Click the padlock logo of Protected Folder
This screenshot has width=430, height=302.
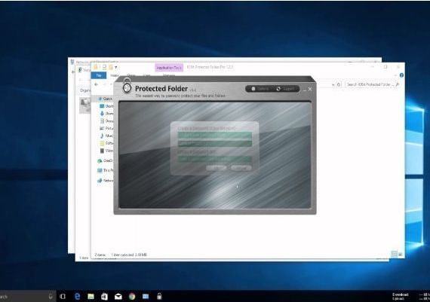pyautogui.click(x=127, y=86)
